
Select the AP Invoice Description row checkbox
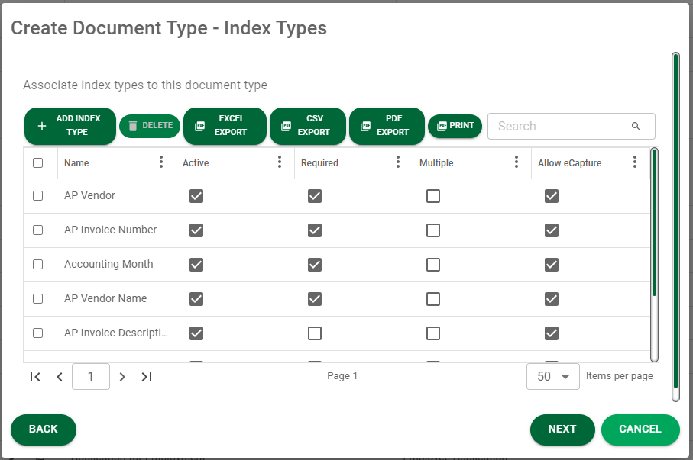click(38, 333)
